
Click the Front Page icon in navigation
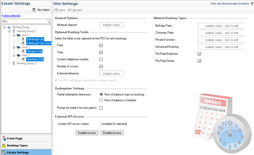(4, 138)
